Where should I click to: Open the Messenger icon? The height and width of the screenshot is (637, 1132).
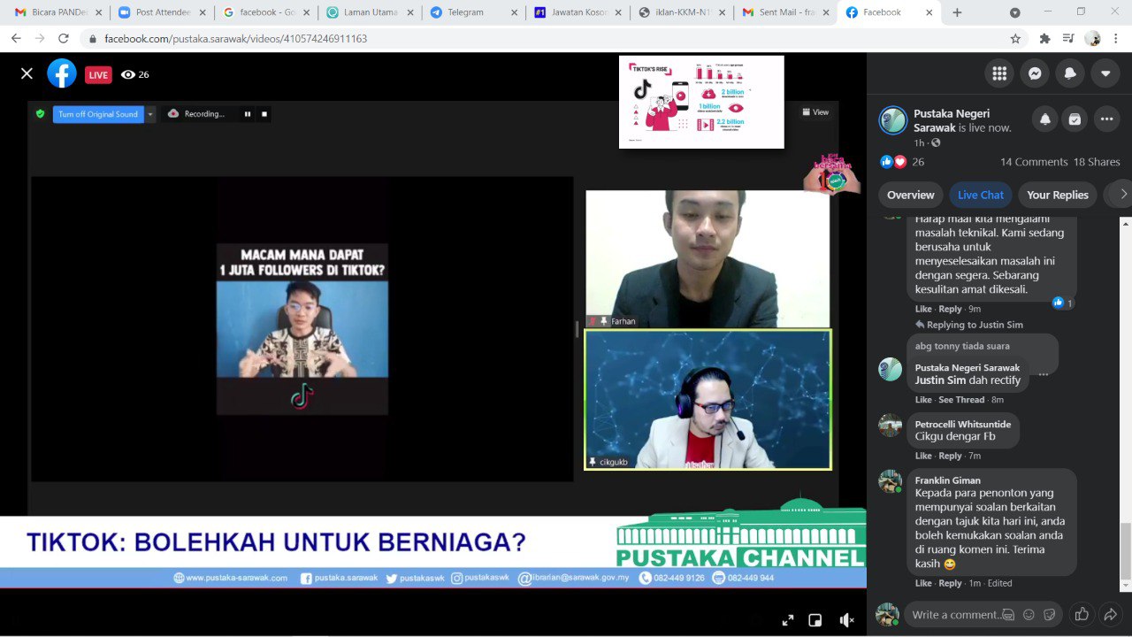(1035, 73)
